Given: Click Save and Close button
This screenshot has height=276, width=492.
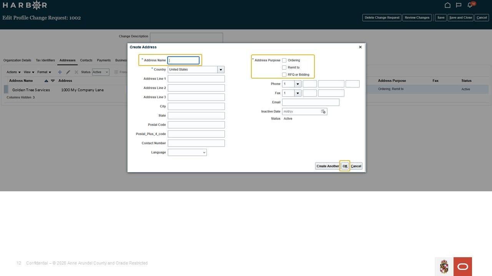Looking at the screenshot, I should point(460,18).
